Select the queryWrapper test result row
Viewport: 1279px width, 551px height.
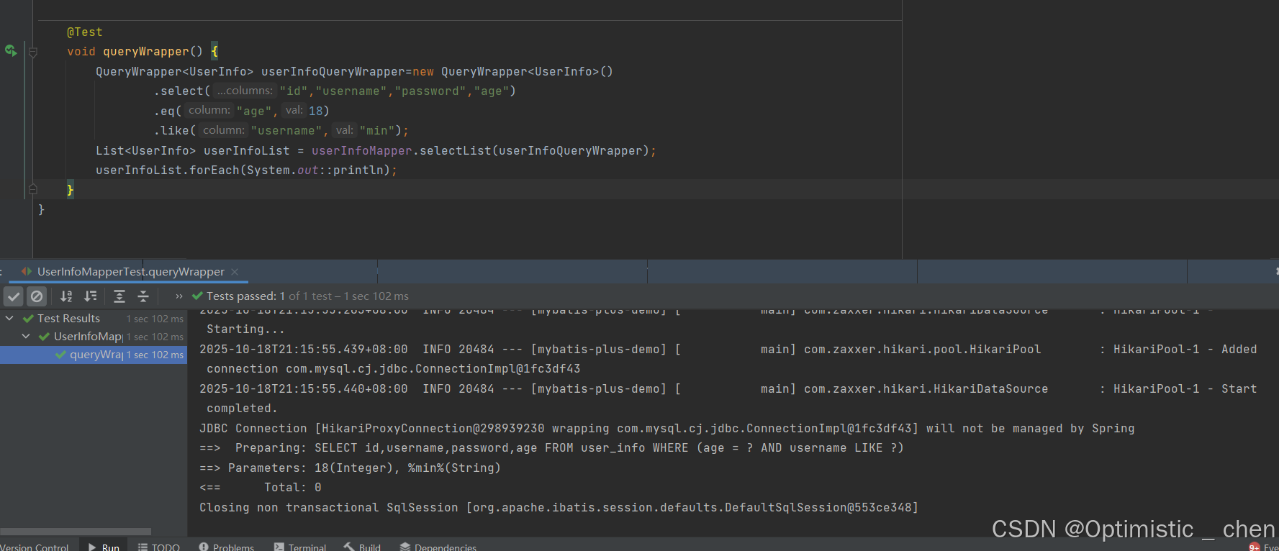coord(94,355)
